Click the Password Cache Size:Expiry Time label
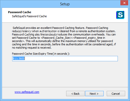The height and width of the screenshot is (101, 130). tap(41, 54)
